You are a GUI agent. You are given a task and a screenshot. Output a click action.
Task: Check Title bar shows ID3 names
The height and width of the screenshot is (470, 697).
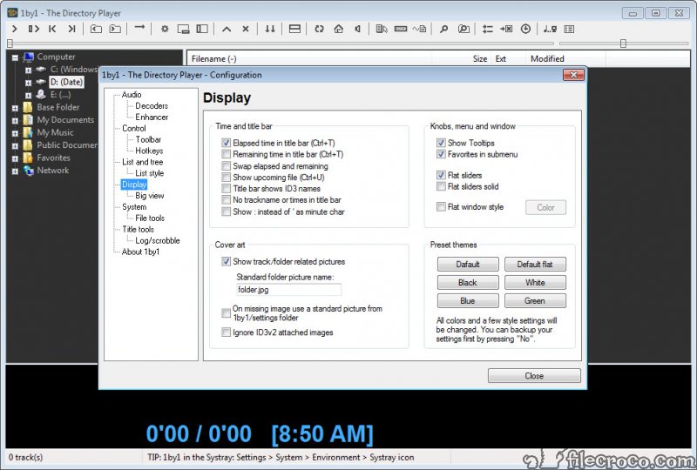pyautogui.click(x=226, y=188)
